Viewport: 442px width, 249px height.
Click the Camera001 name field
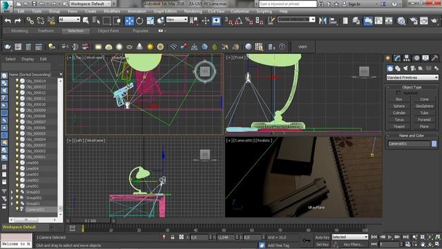pyautogui.click(x=409, y=144)
